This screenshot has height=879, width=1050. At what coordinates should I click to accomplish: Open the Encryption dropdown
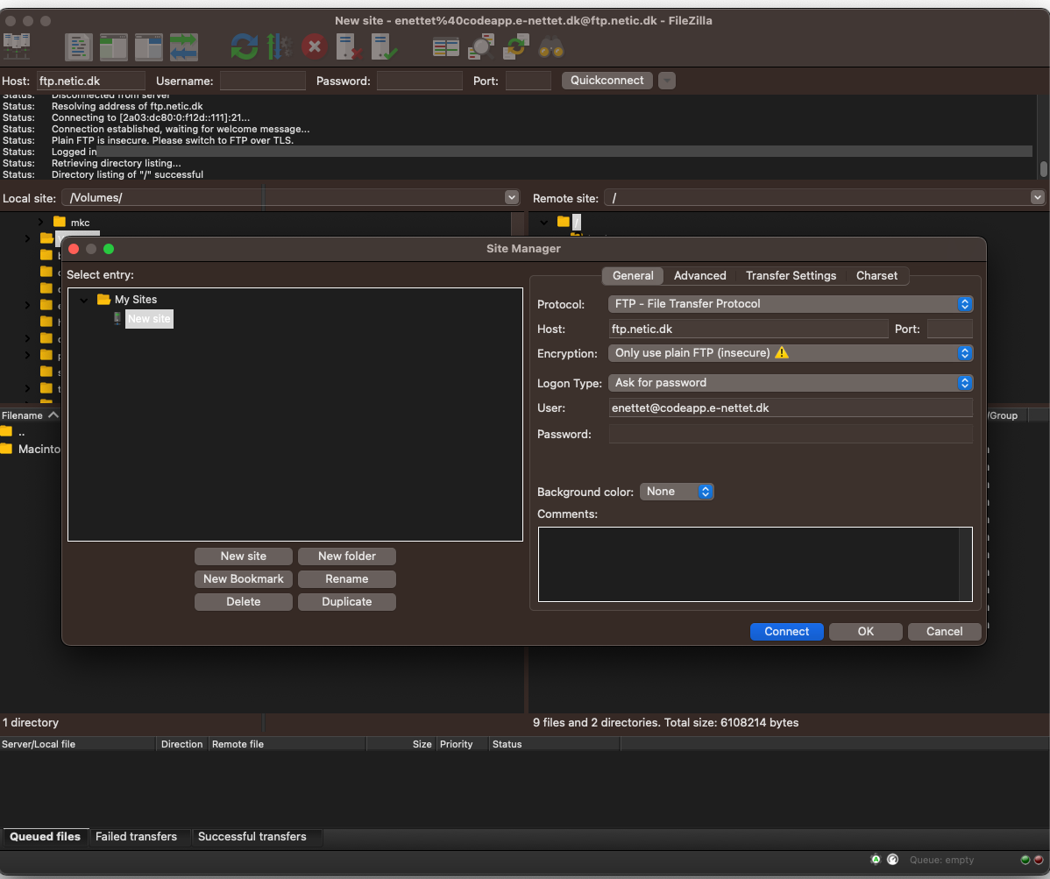point(791,353)
